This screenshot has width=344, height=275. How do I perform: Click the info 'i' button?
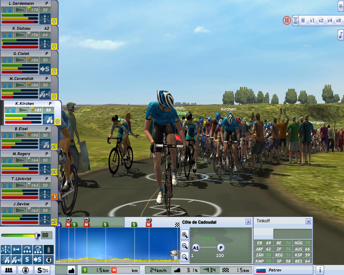(320, 270)
